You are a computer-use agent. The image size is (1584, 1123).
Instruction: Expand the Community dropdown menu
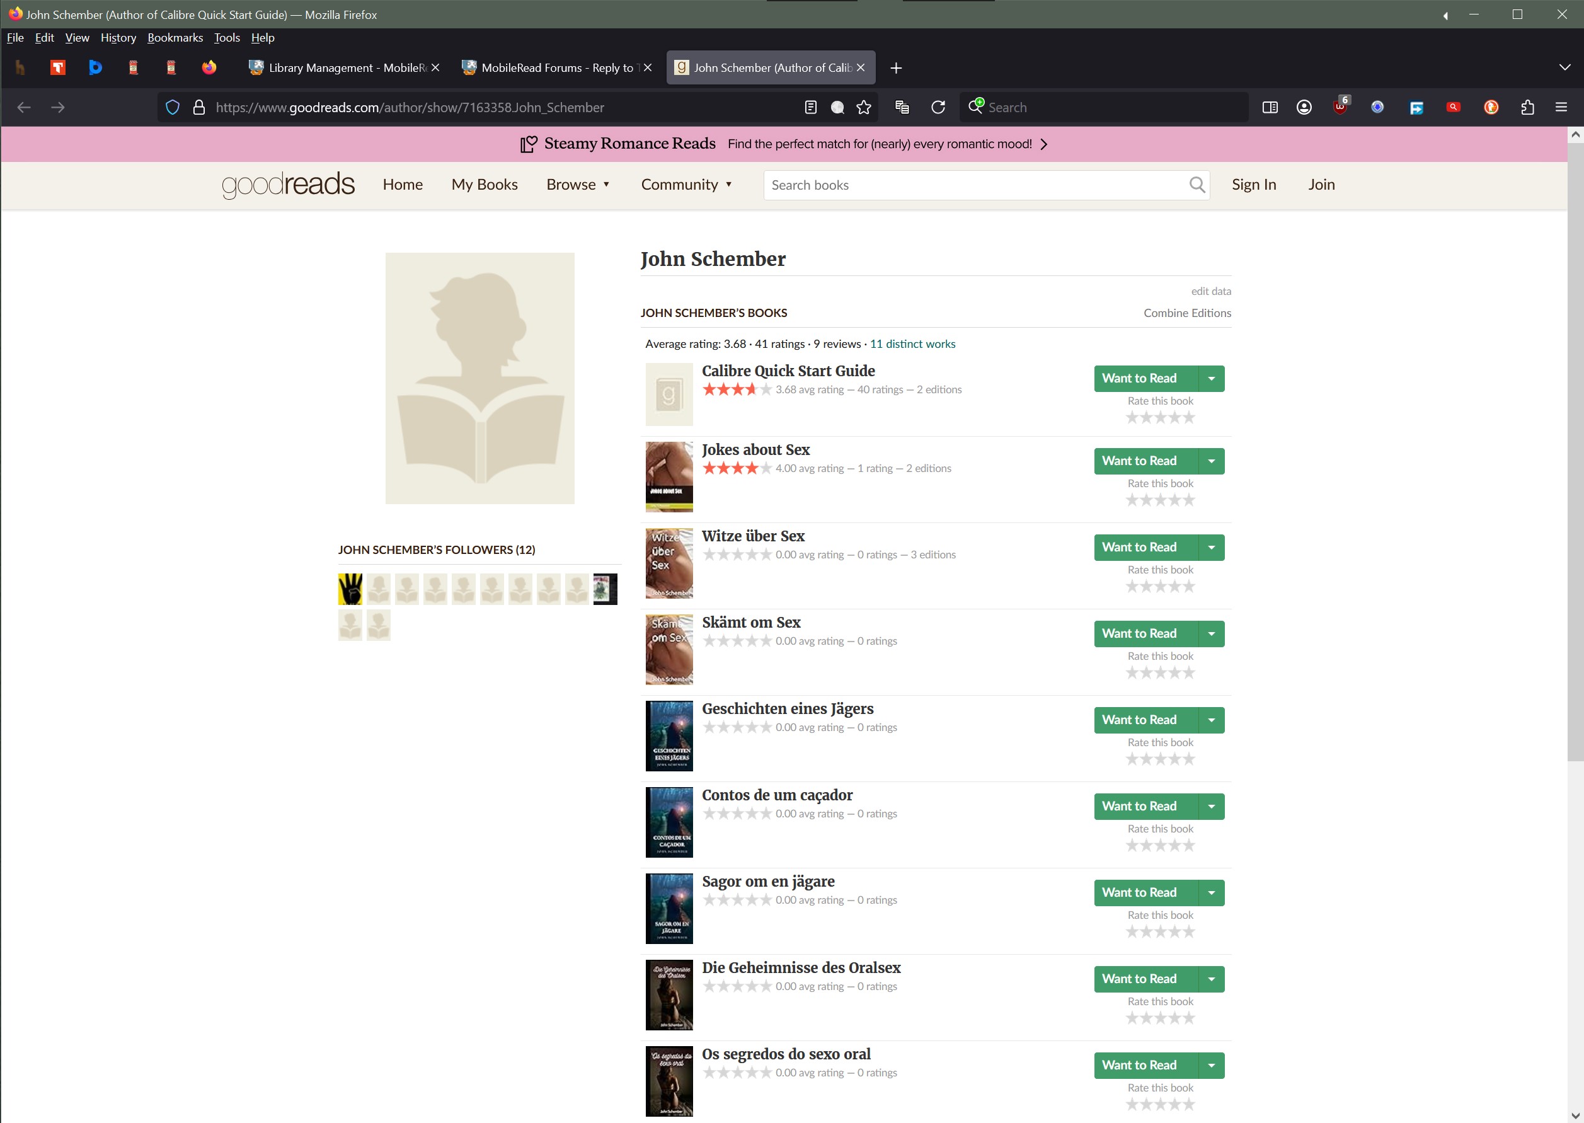pyautogui.click(x=686, y=185)
